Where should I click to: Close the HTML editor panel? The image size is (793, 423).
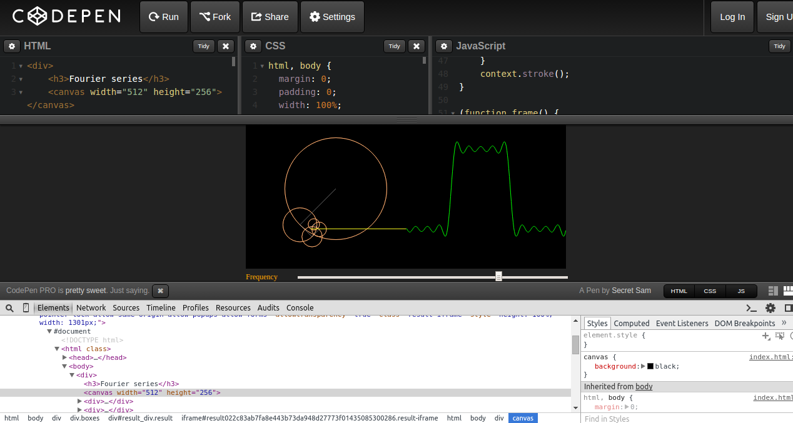click(226, 46)
